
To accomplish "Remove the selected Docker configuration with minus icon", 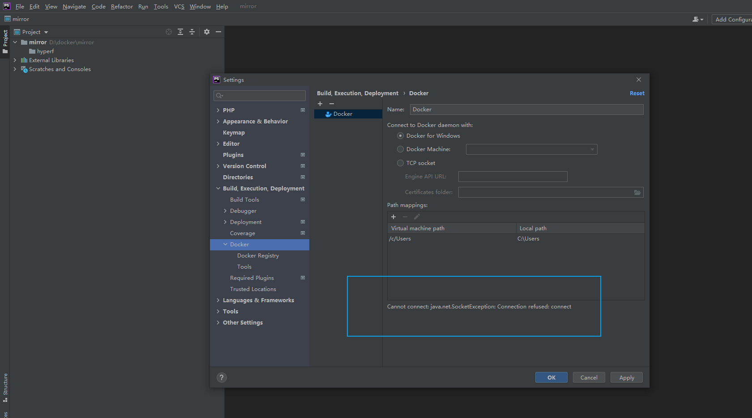I will click(x=332, y=104).
